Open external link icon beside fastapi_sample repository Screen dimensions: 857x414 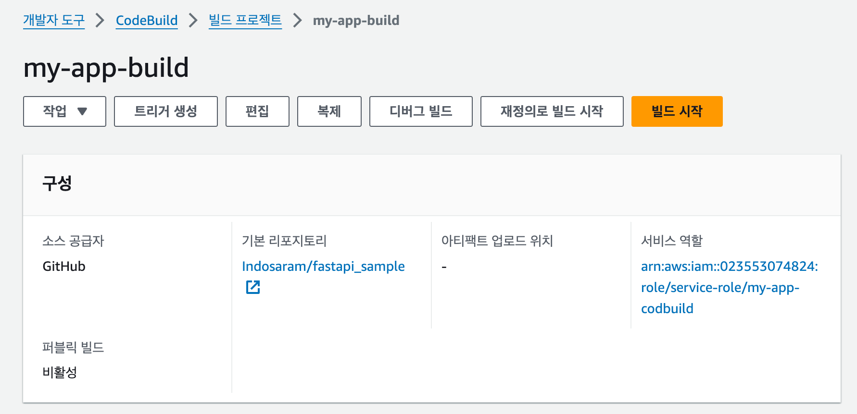(253, 287)
